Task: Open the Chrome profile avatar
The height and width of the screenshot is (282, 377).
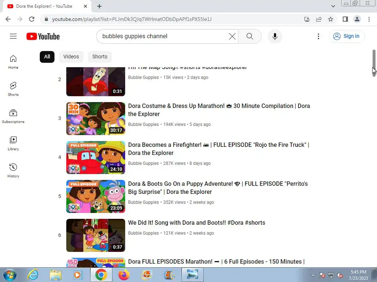Action: tap(357, 19)
